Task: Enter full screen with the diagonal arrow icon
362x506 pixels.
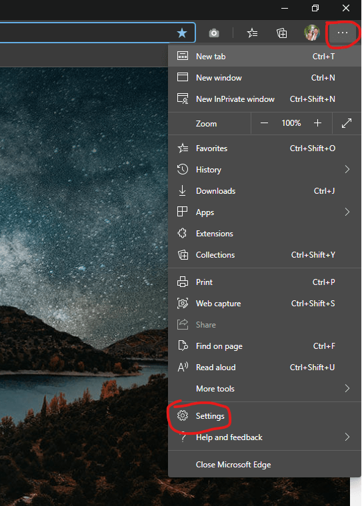Action: [x=347, y=123]
